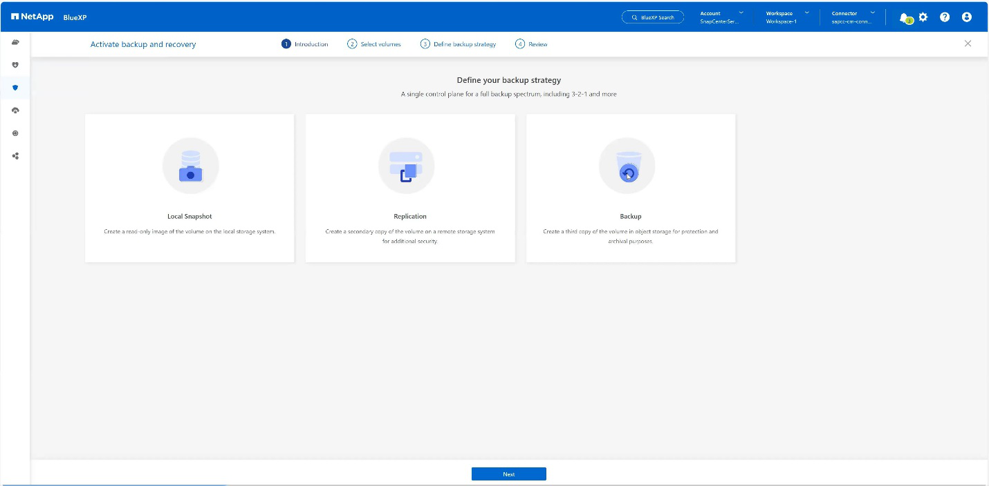989x486 pixels.
Task: Select the Local Snapshot card
Action: pos(190,188)
